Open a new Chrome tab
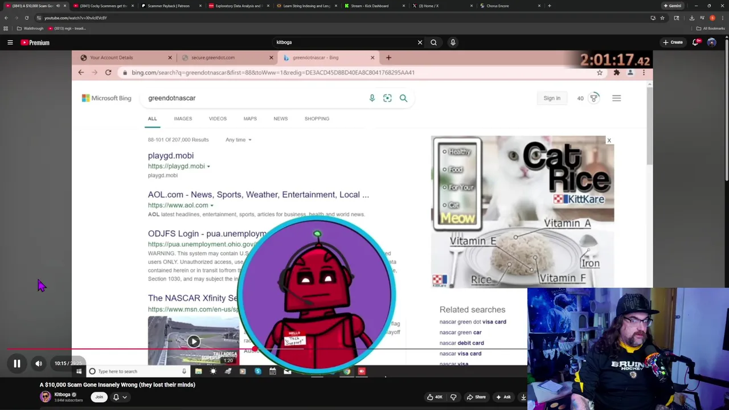Viewport: 729px width, 410px height. click(549, 6)
